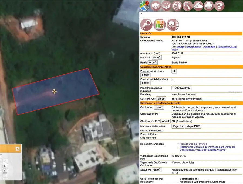Click the Mapa PUT button
Image resolution: width=243 pixels, height=184 pixels.
(193, 126)
